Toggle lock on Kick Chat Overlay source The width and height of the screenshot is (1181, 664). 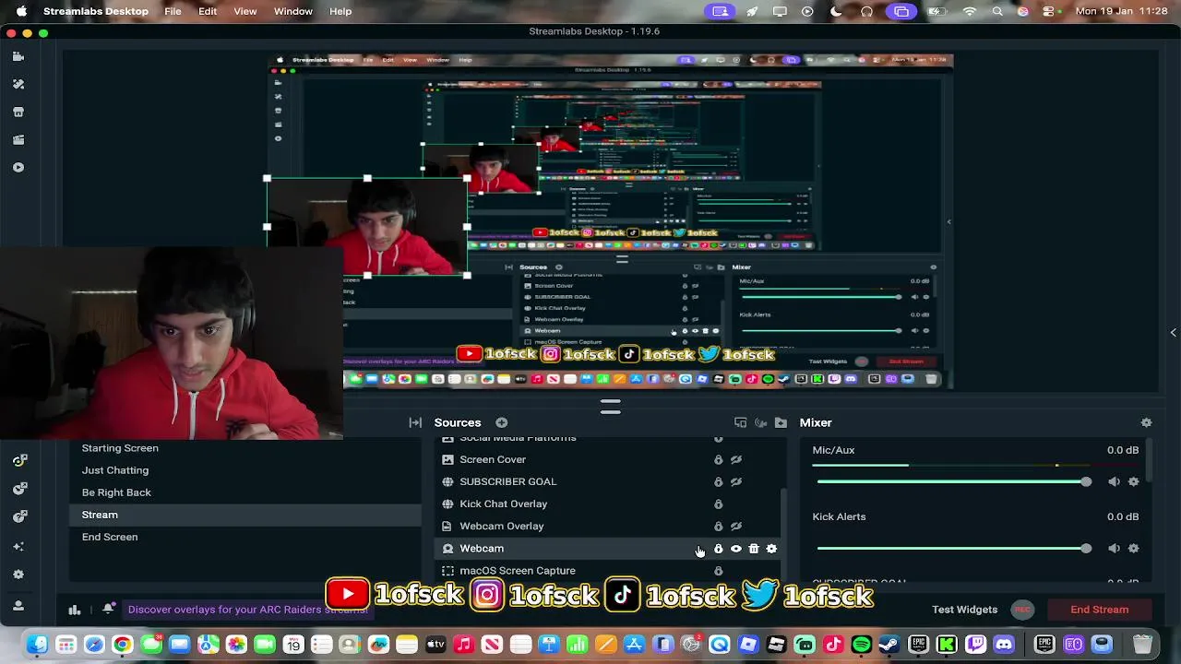(x=718, y=504)
